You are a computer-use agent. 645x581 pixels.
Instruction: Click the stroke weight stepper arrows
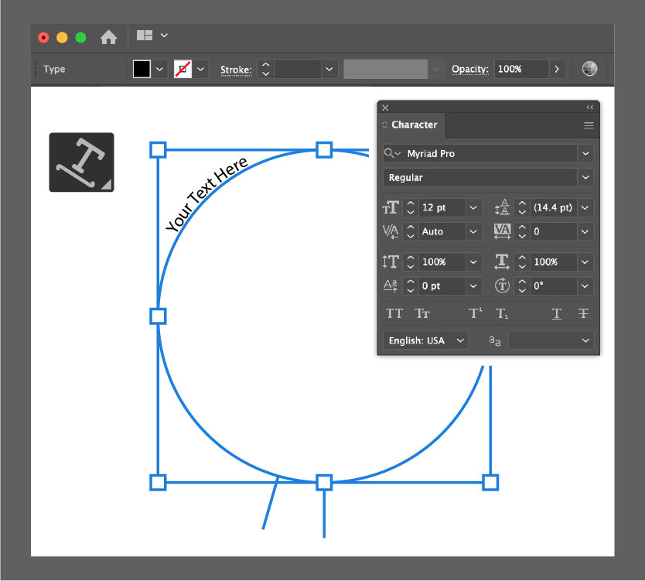click(266, 69)
